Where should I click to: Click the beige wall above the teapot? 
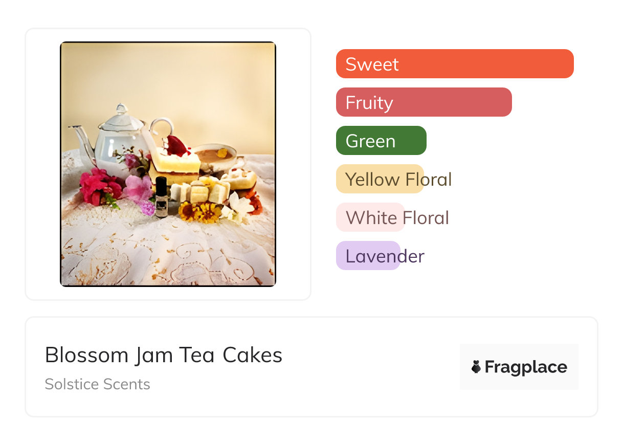click(x=169, y=77)
